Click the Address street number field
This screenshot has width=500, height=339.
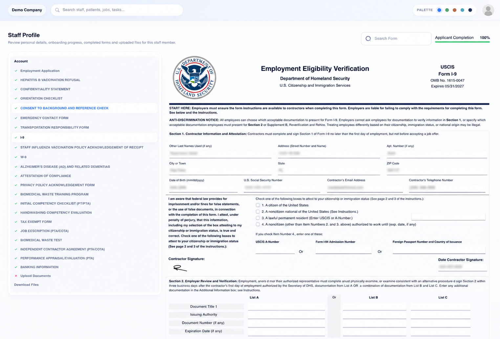(x=329, y=153)
